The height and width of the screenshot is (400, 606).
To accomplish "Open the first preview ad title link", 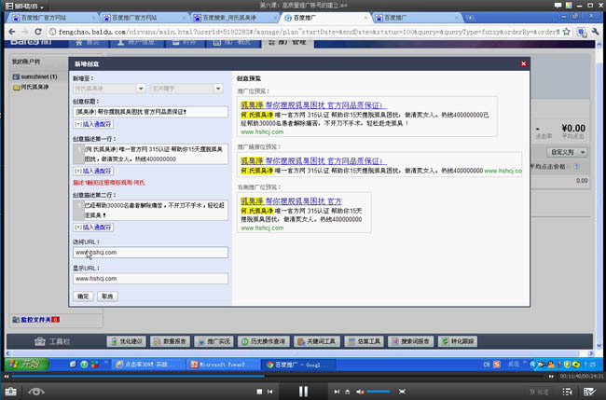I will point(312,105).
